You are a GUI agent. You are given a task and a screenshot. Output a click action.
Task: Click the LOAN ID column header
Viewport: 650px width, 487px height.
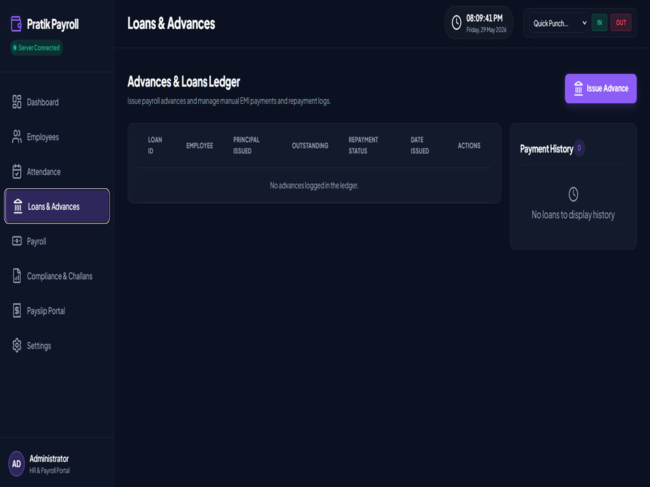click(x=155, y=145)
